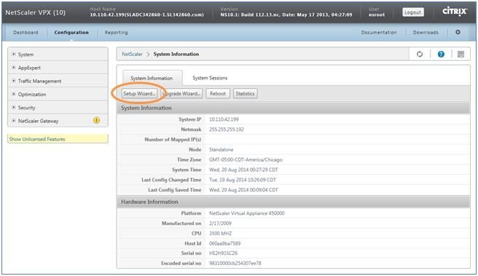Click the Serial no value
The image size is (478, 276).
click(x=223, y=253)
